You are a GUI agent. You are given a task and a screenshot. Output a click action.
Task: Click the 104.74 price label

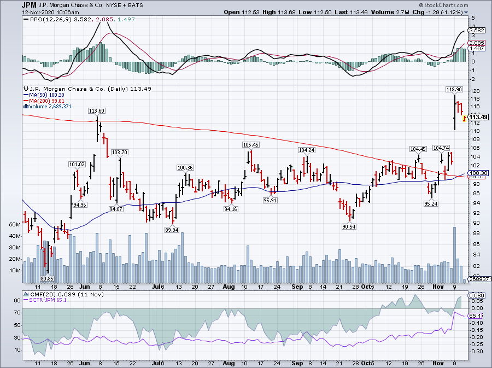coord(441,148)
